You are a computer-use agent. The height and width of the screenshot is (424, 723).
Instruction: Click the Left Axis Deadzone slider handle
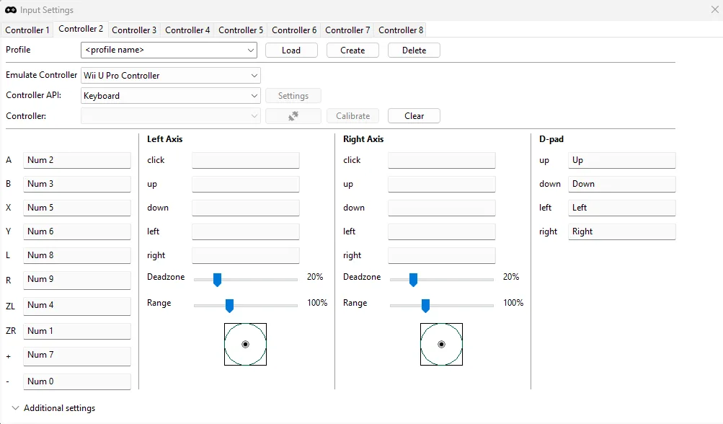[217, 280]
